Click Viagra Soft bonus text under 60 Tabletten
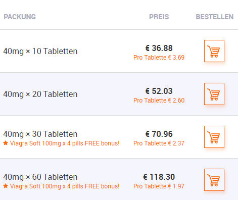 (x=65, y=186)
